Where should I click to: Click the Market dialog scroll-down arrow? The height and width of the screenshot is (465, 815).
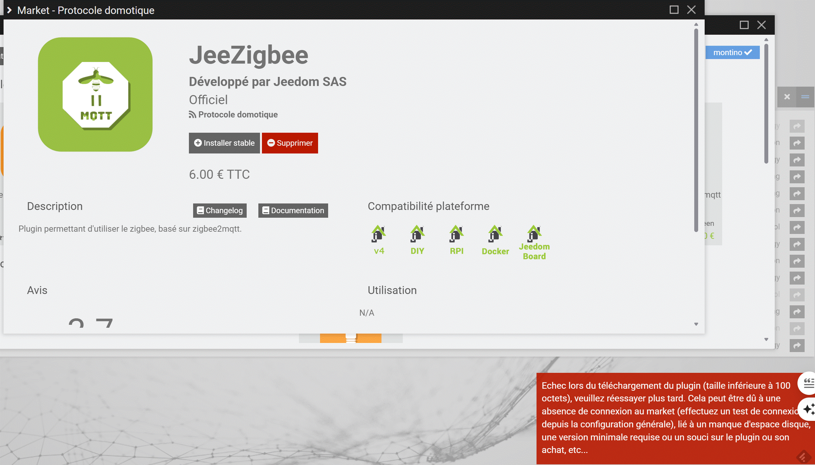[696, 324]
